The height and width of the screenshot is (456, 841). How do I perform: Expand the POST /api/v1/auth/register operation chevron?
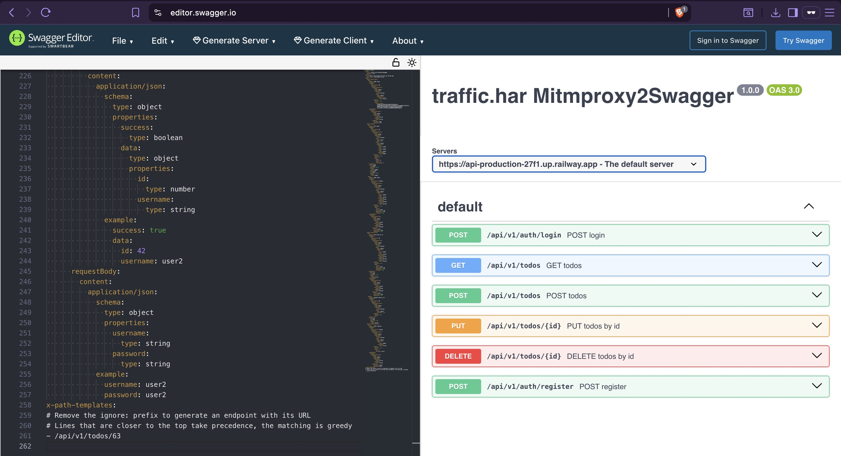point(816,386)
